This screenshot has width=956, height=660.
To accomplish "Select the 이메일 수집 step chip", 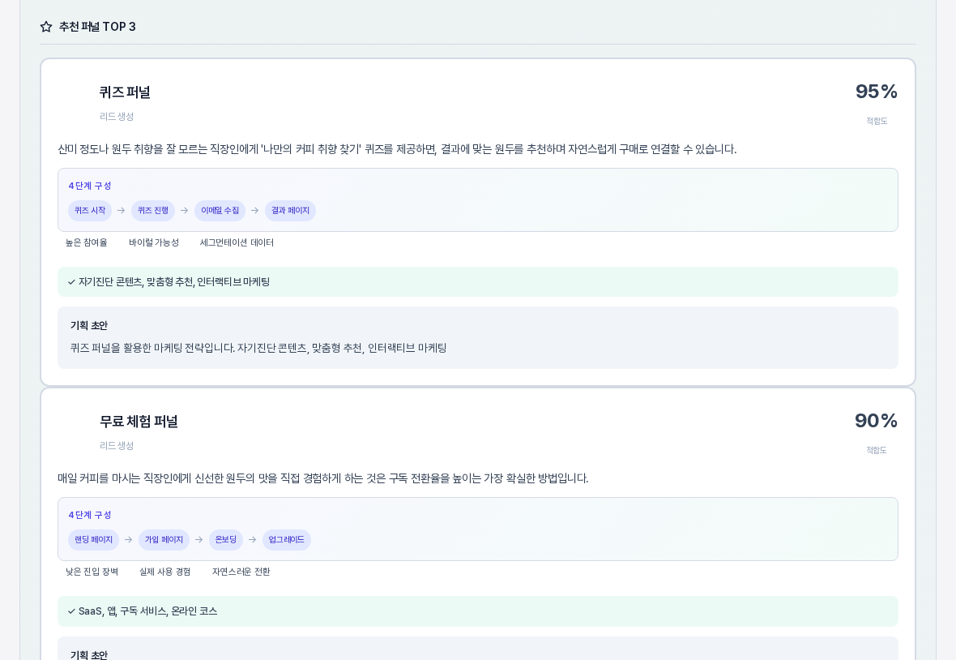I will tap(220, 211).
